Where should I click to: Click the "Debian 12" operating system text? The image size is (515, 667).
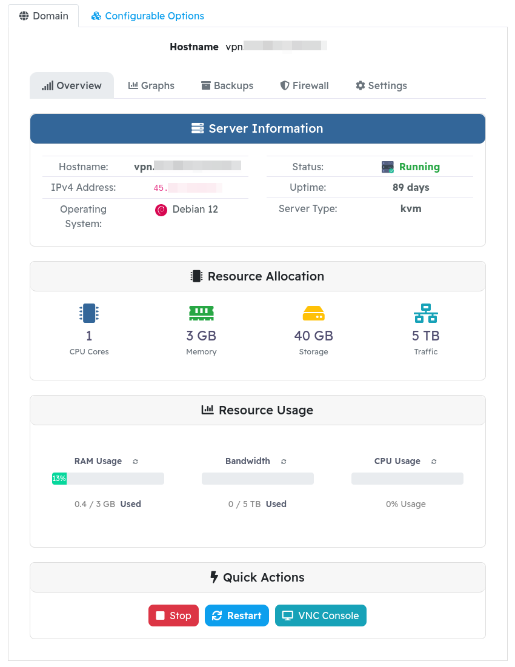coord(195,209)
